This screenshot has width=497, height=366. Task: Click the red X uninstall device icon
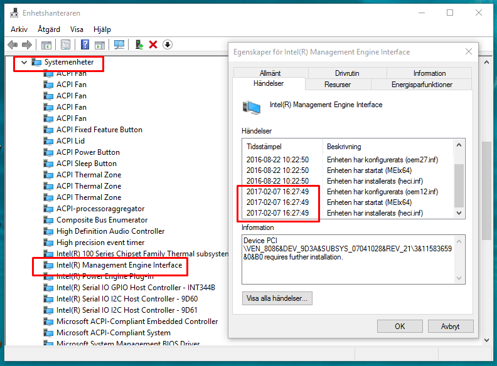[153, 44]
